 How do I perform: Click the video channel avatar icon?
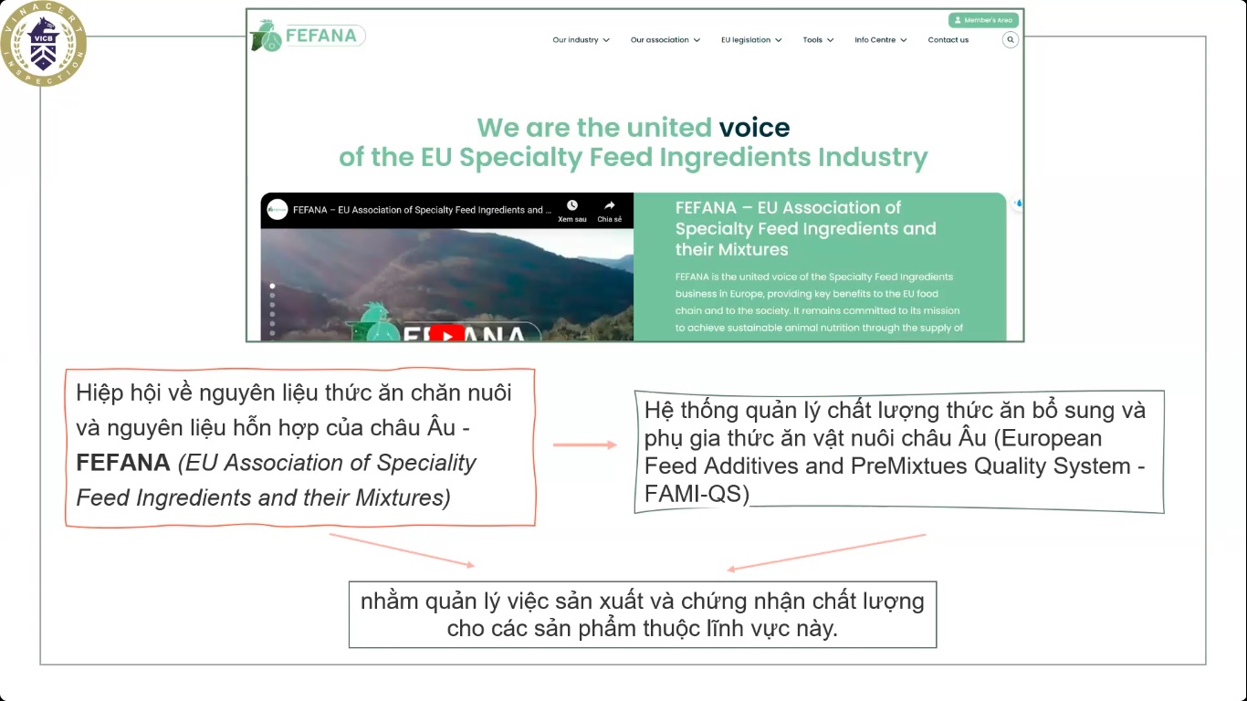278,209
